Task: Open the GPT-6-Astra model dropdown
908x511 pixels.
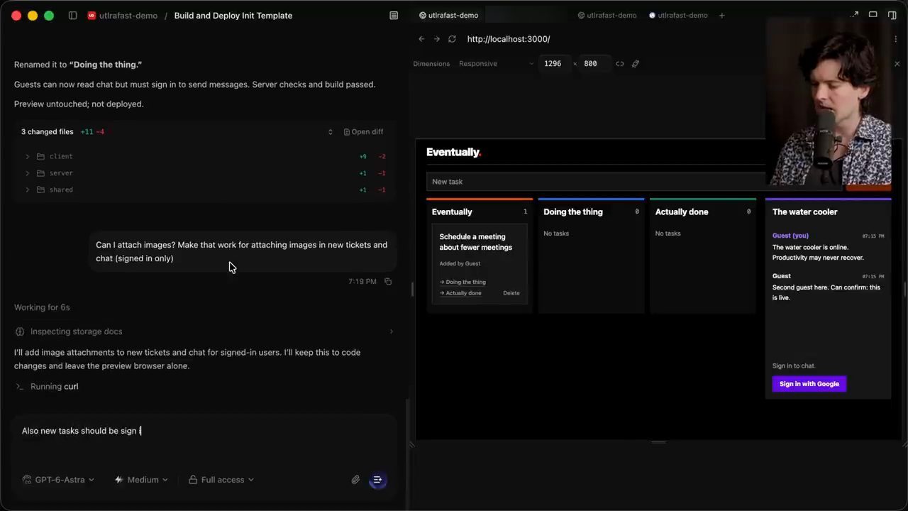Action: coord(58,480)
